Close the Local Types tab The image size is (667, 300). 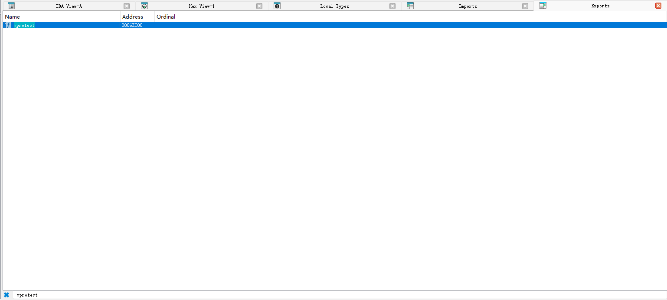click(x=392, y=6)
